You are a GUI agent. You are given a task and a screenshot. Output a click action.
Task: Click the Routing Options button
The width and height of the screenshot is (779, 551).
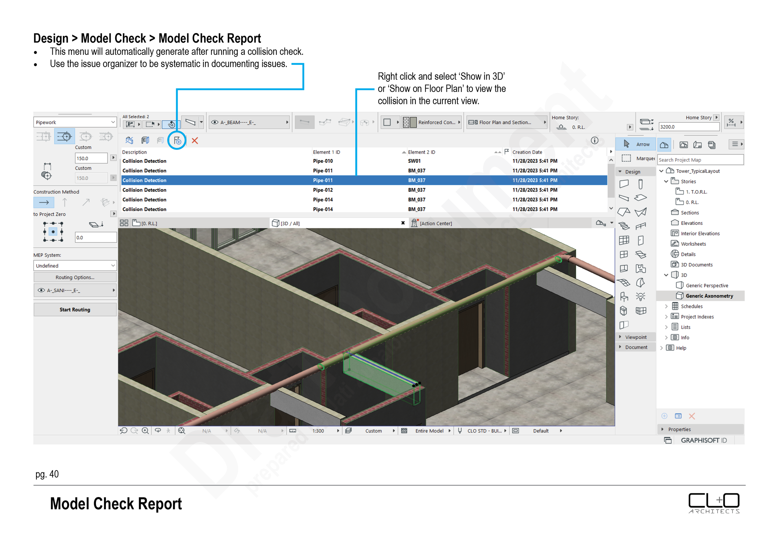click(x=75, y=277)
